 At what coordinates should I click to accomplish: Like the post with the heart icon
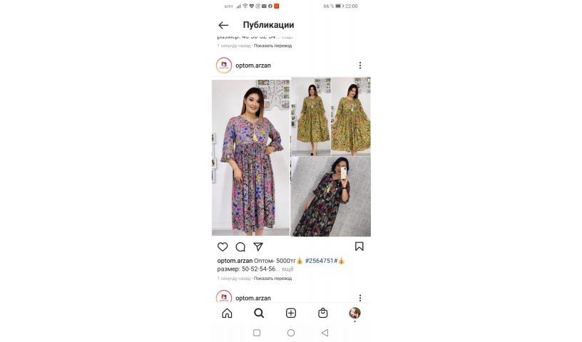pyautogui.click(x=223, y=247)
